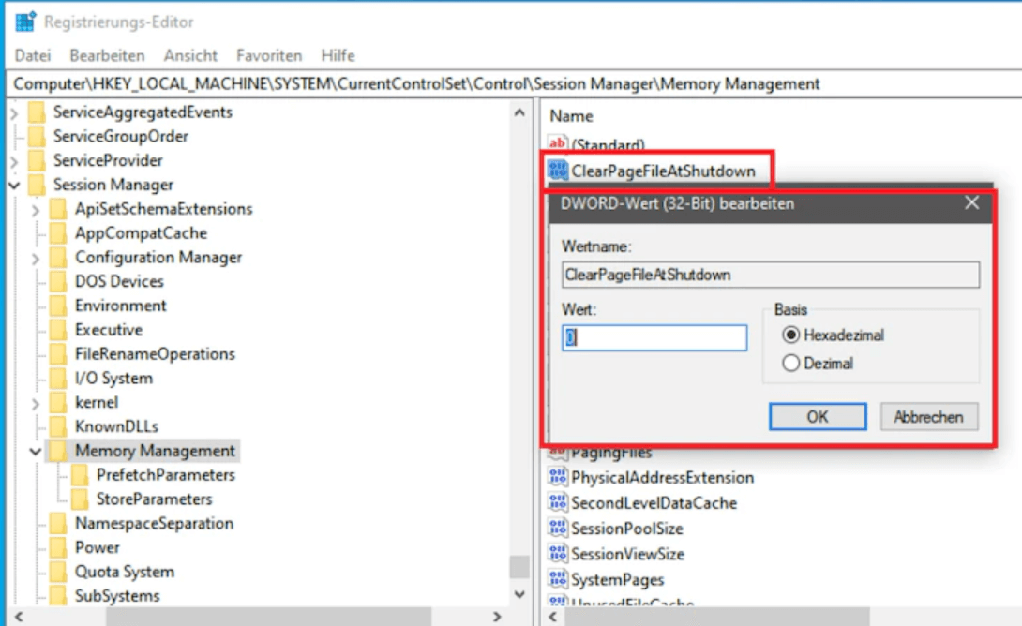Click the SessionPoolSize value icon
Image resolution: width=1022 pixels, height=626 pixels.
[x=558, y=529]
